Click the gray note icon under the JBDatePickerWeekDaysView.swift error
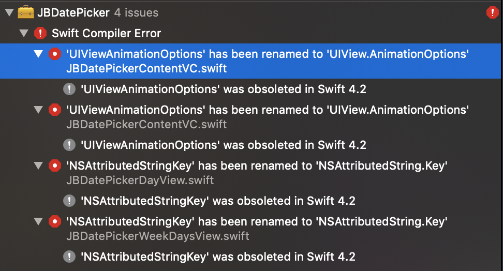 [x=69, y=257]
